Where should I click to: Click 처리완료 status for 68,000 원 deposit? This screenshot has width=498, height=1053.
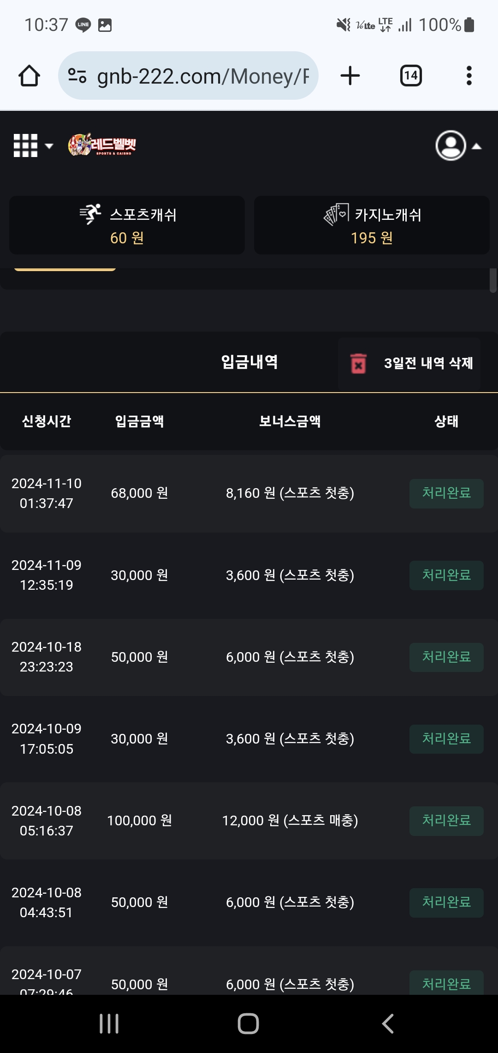446,493
